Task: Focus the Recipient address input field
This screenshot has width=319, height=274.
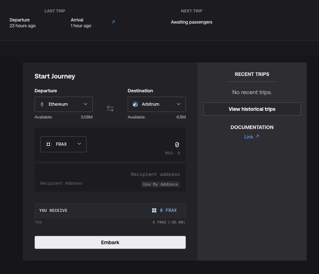Action: (145, 174)
